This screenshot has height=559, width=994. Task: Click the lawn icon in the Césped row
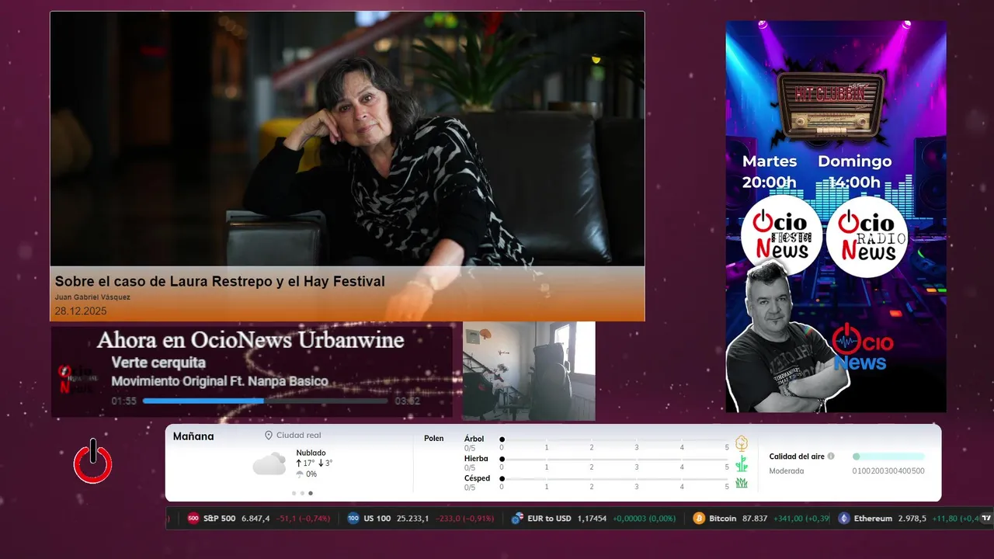click(x=742, y=483)
